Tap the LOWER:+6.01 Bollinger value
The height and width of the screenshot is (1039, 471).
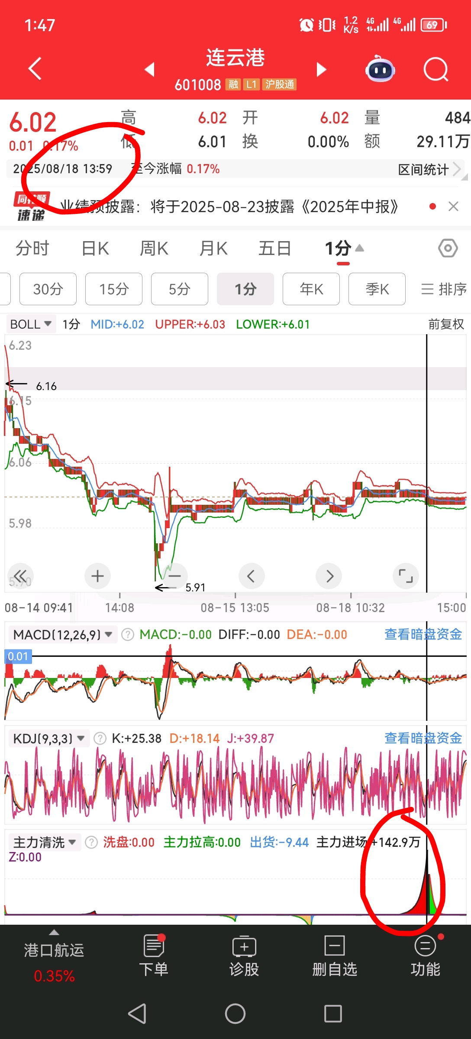click(x=273, y=324)
